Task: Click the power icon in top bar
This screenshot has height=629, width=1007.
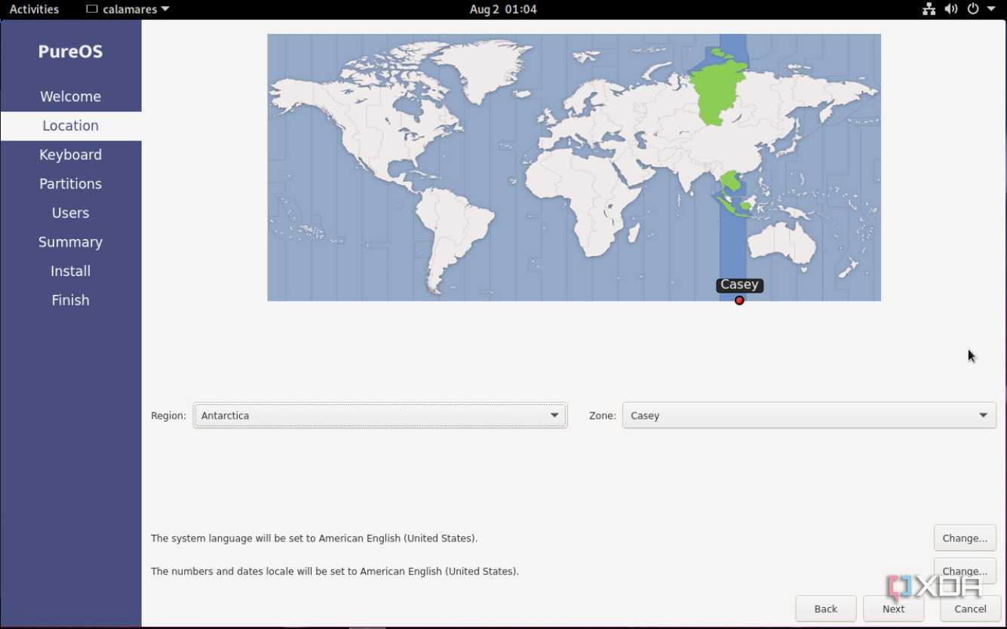Action: pyautogui.click(x=973, y=9)
